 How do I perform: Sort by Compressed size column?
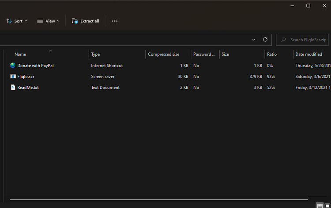click(164, 54)
